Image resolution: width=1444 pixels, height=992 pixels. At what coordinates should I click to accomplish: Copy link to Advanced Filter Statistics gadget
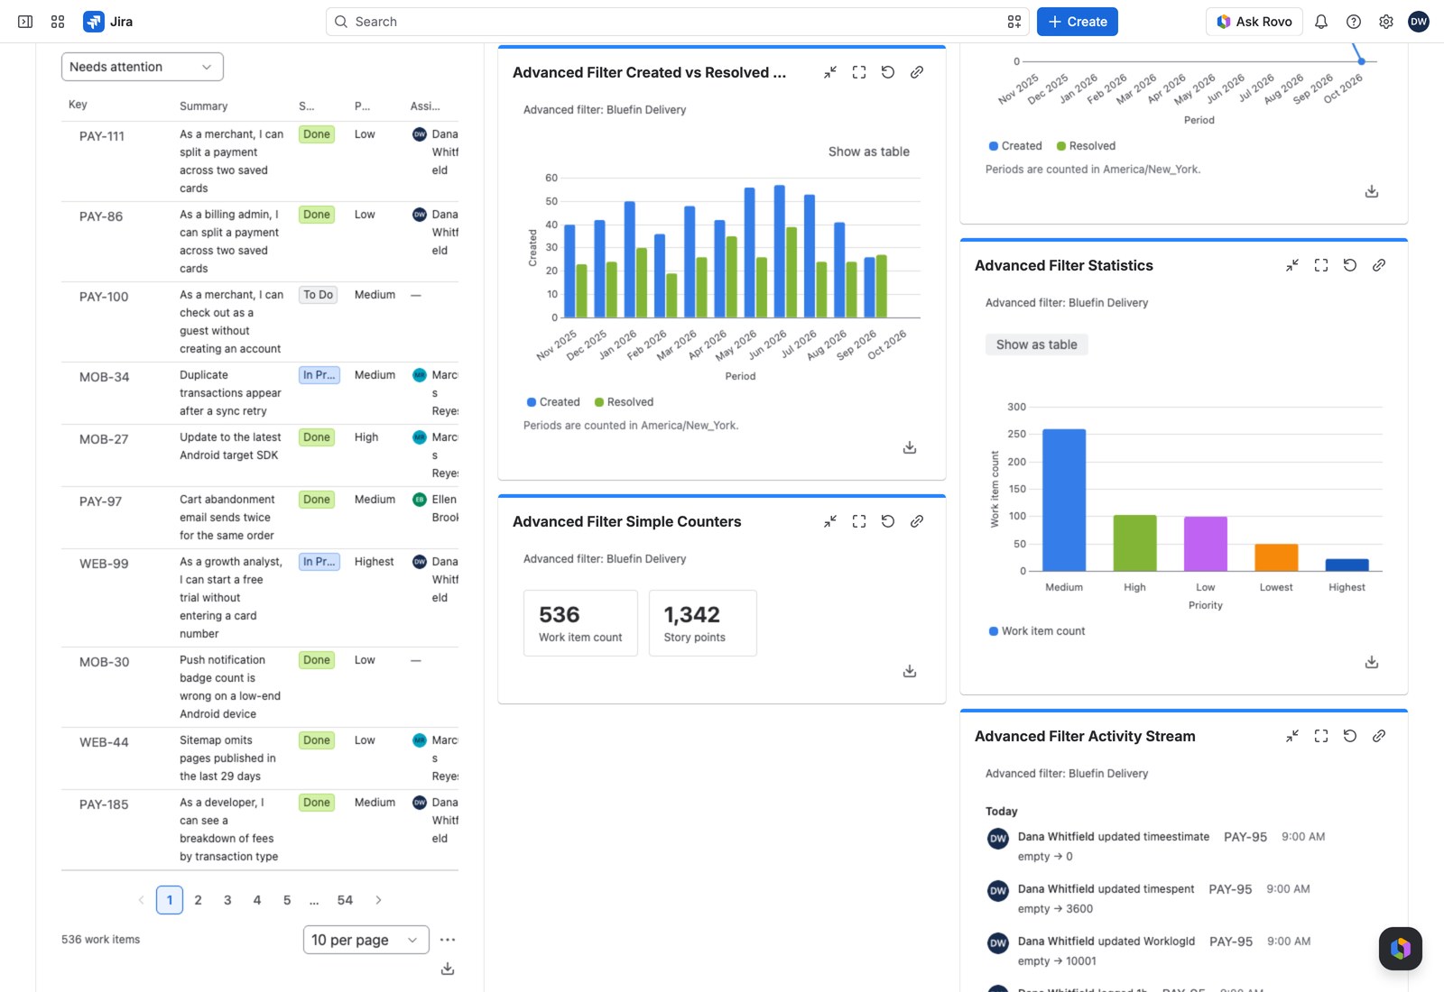(x=1379, y=265)
